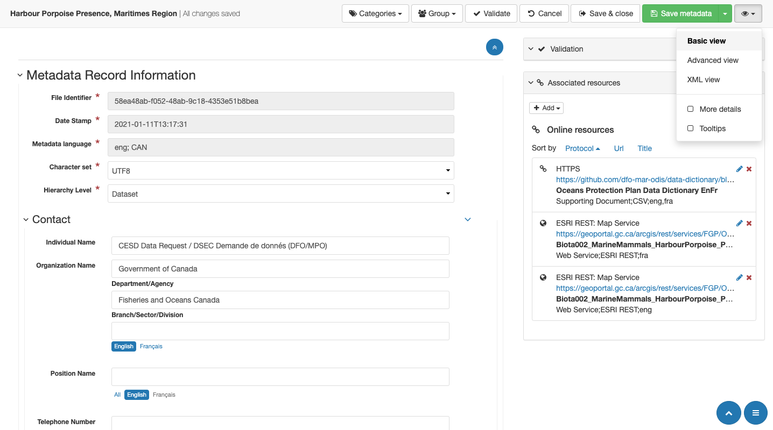
Task: Open the Save metadata caret dropdown
Action: coord(725,13)
